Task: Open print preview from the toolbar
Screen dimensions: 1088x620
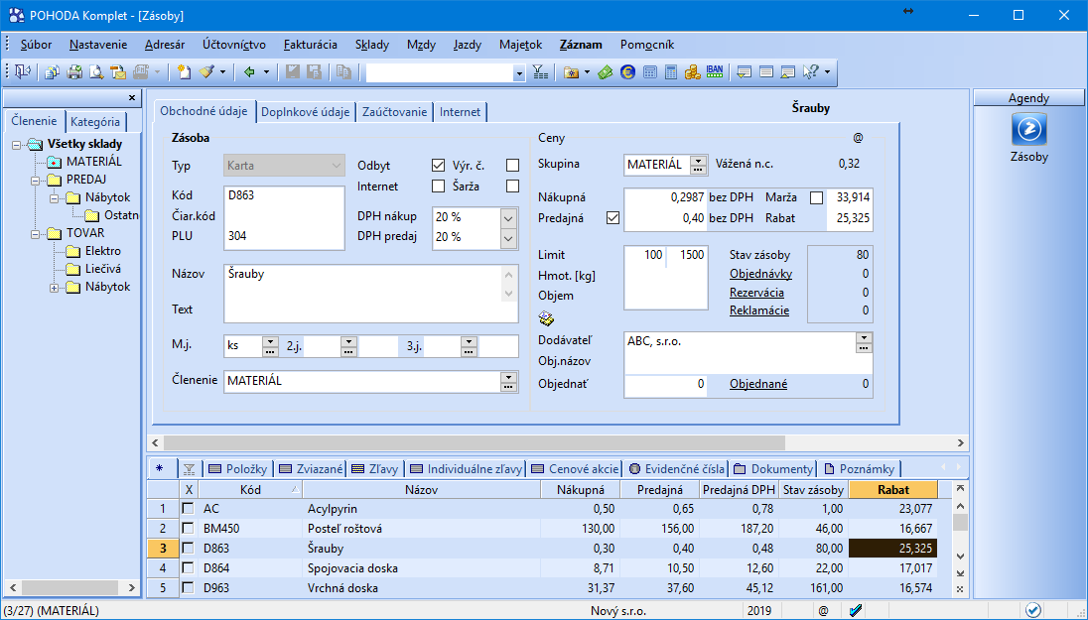Action: click(x=96, y=72)
